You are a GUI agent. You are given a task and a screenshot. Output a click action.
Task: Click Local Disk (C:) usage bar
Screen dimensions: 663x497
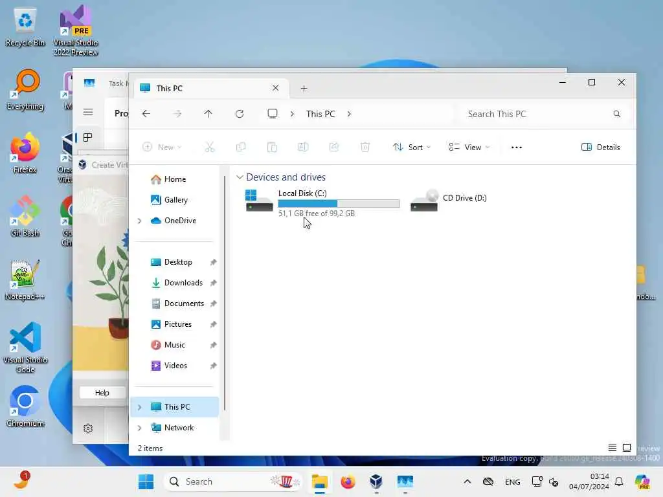pyautogui.click(x=339, y=204)
